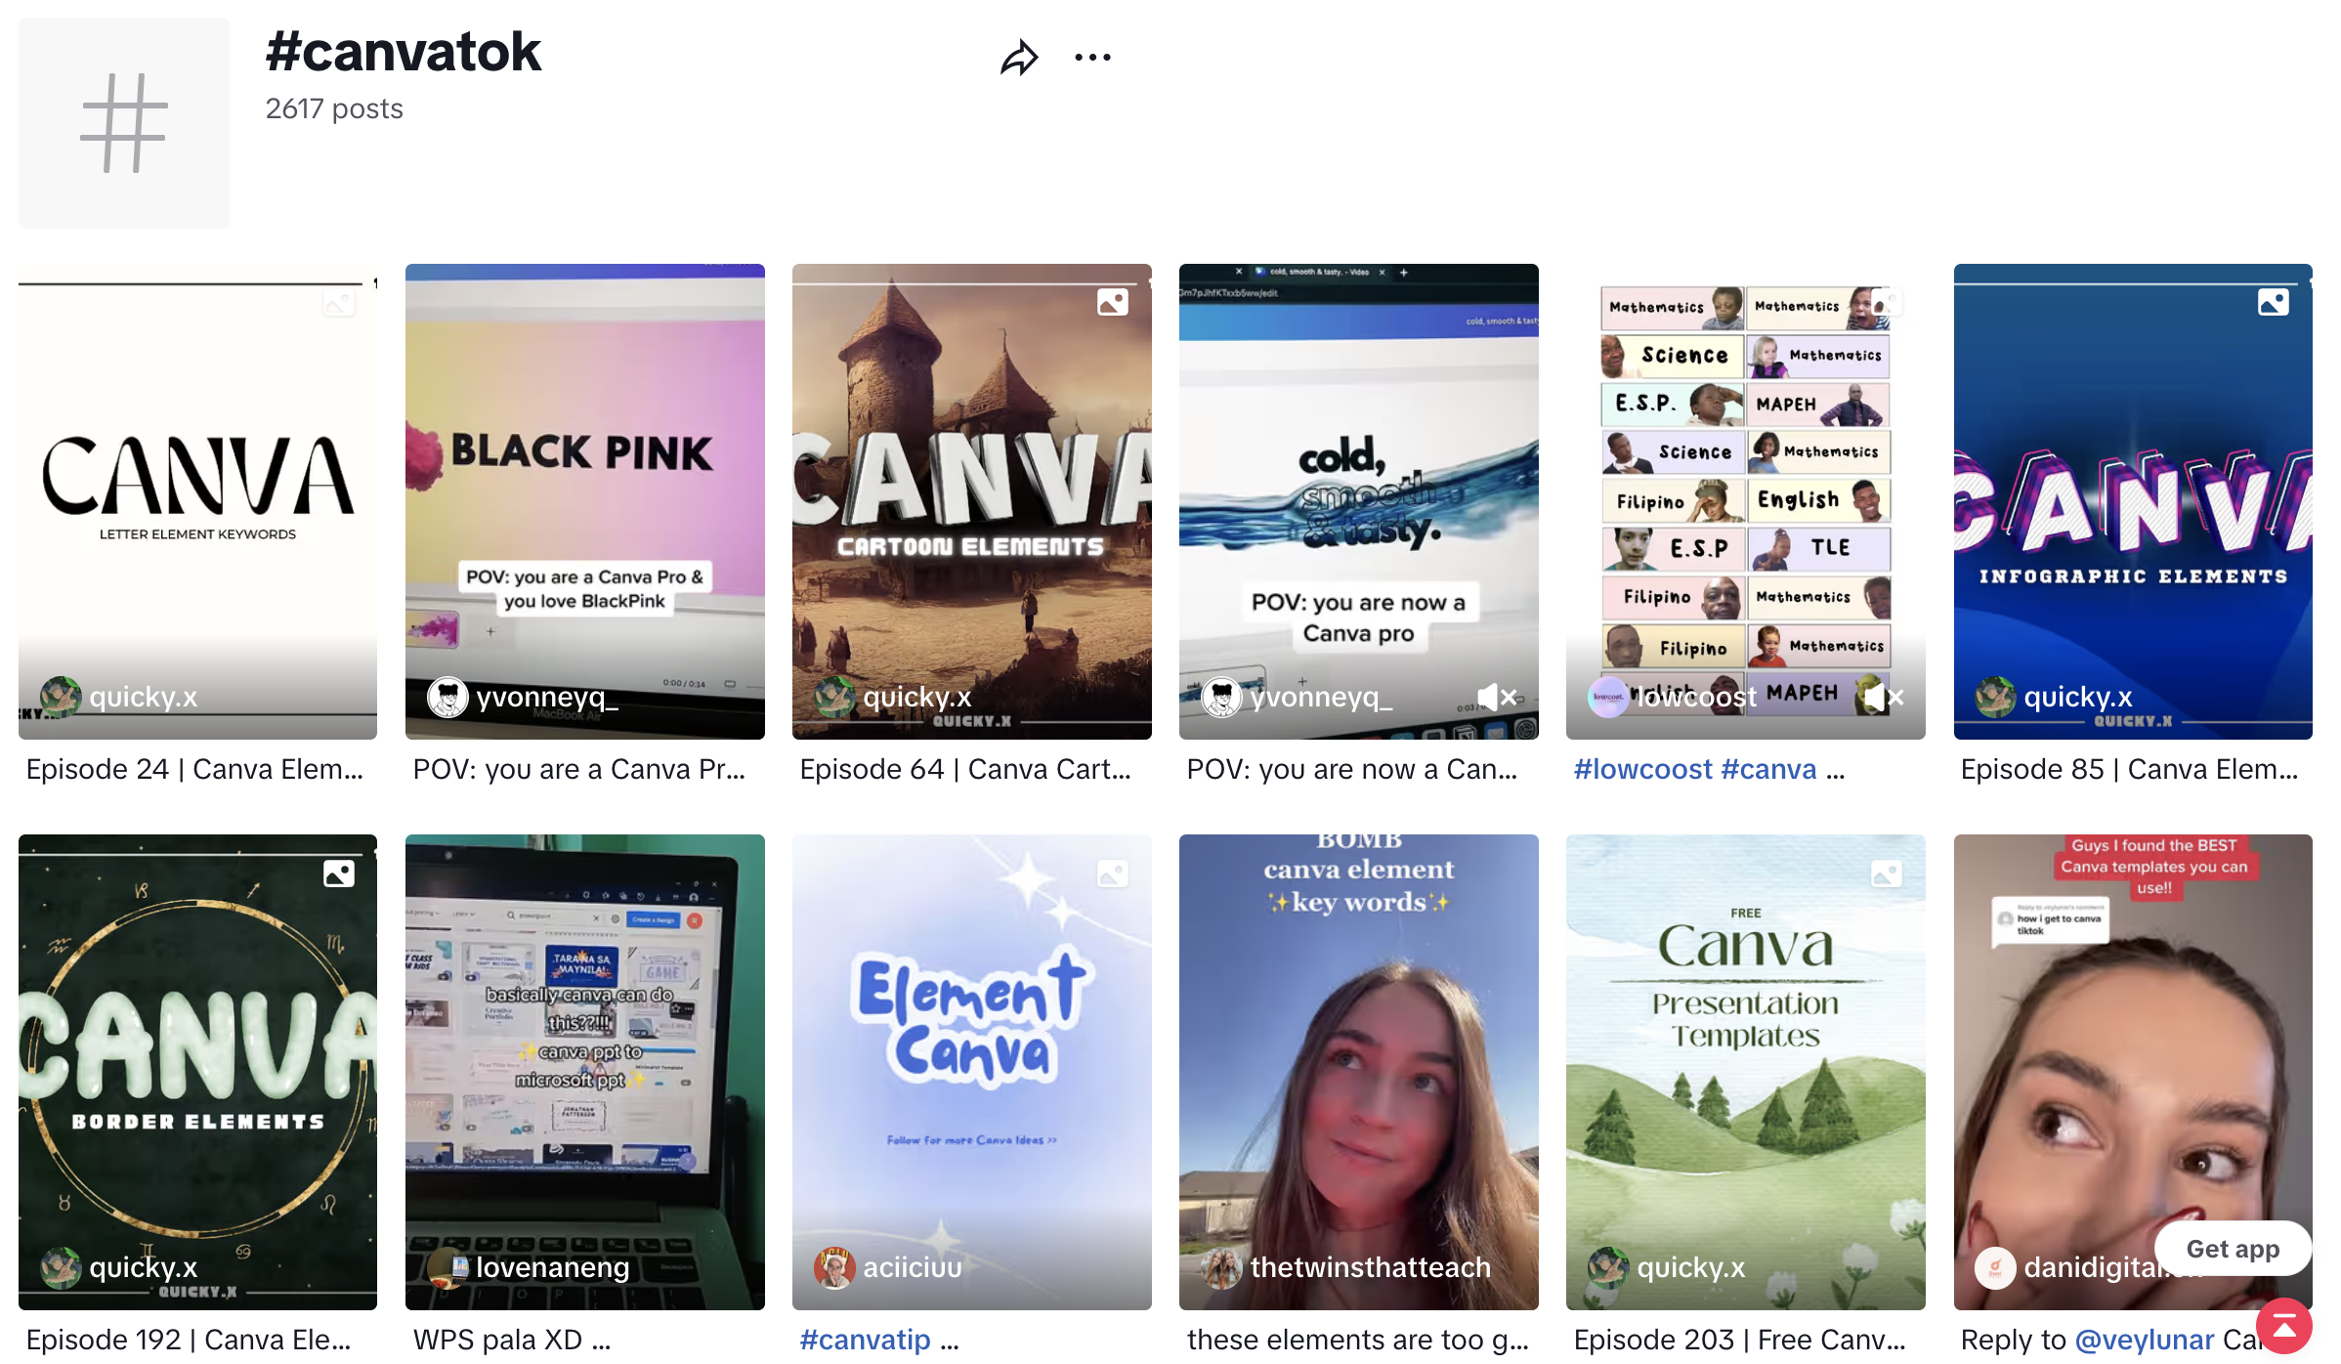Open quicky.x avatar on Infographic Elements post
Viewport: 2341px width, 1364px height.
pos(1995,697)
